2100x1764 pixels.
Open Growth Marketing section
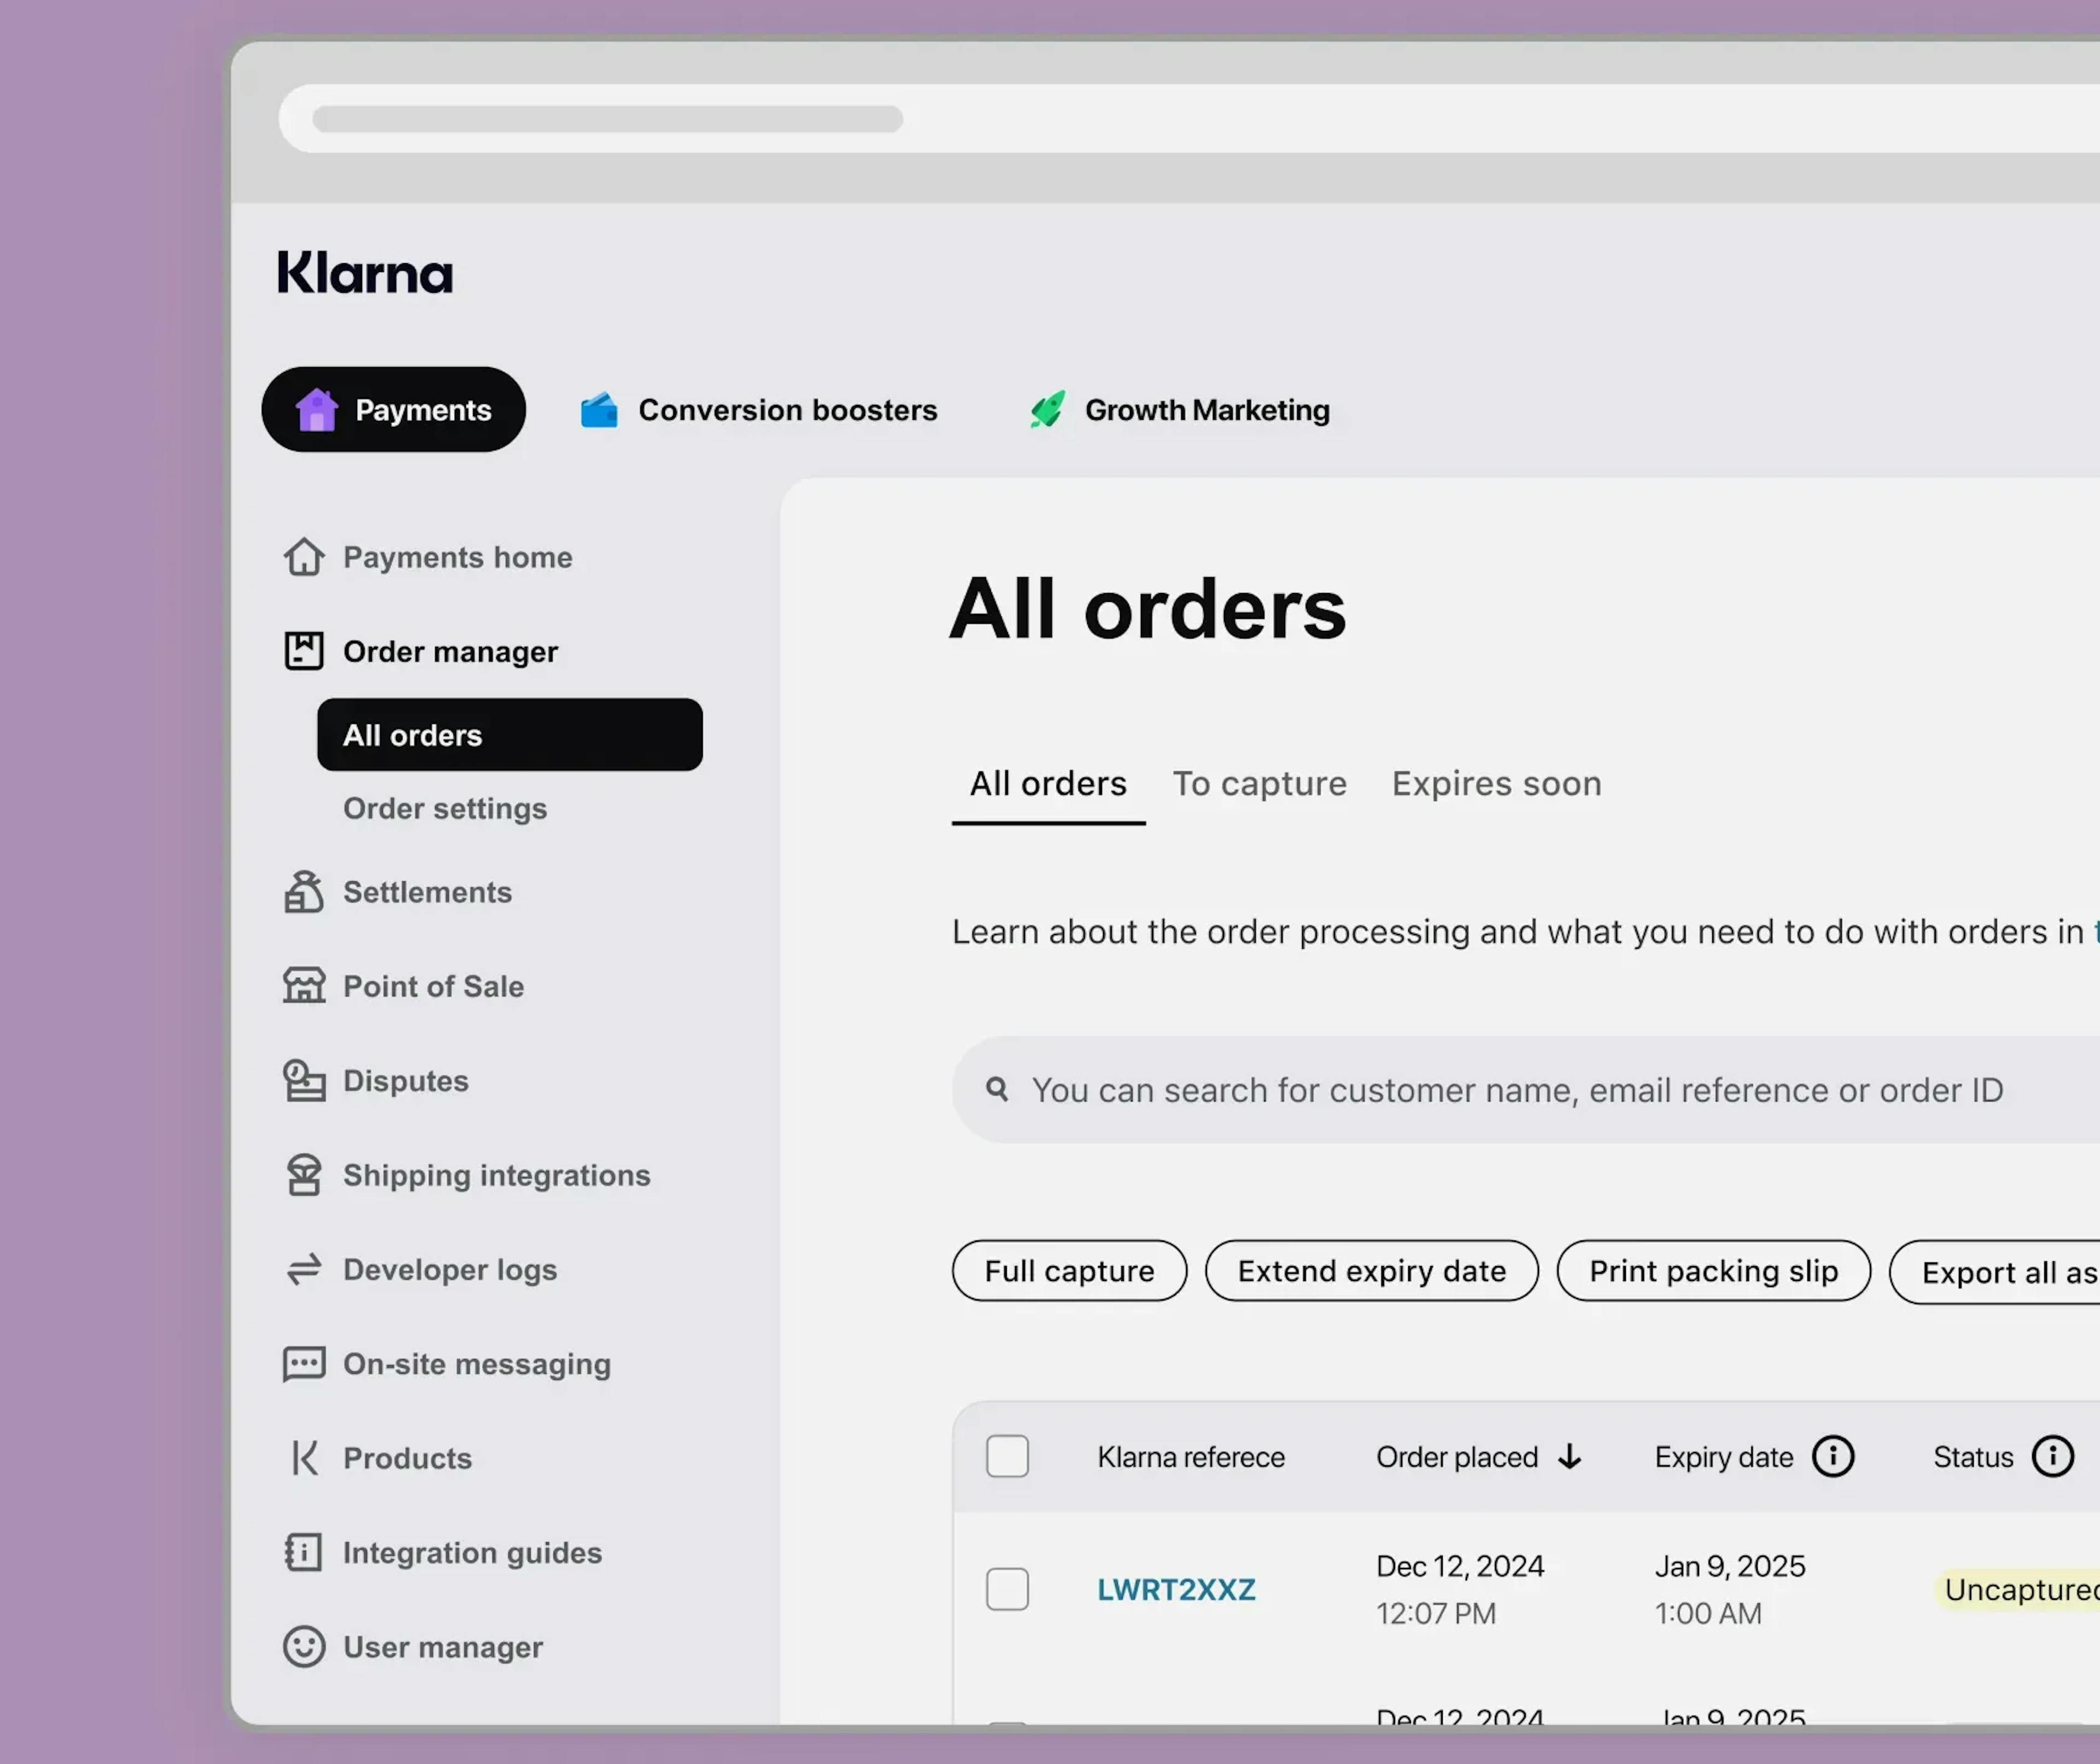click(x=1180, y=409)
